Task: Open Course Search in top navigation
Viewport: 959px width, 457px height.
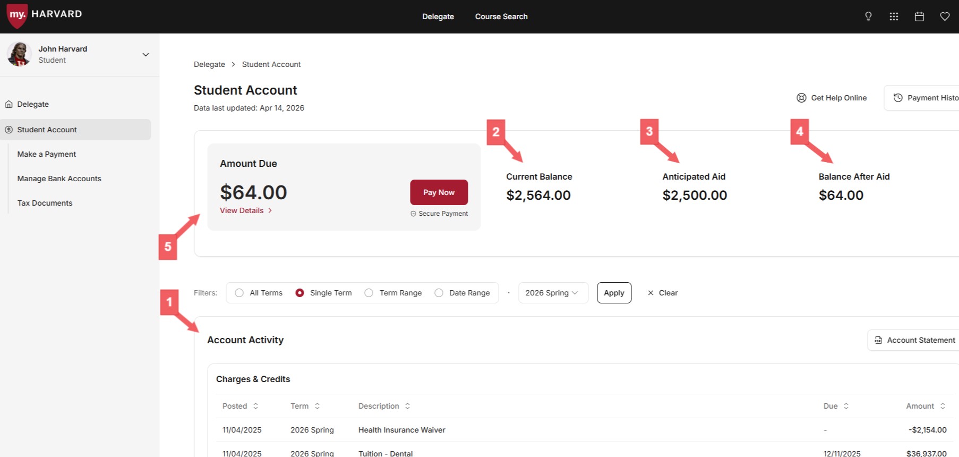Action: tap(501, 16)
